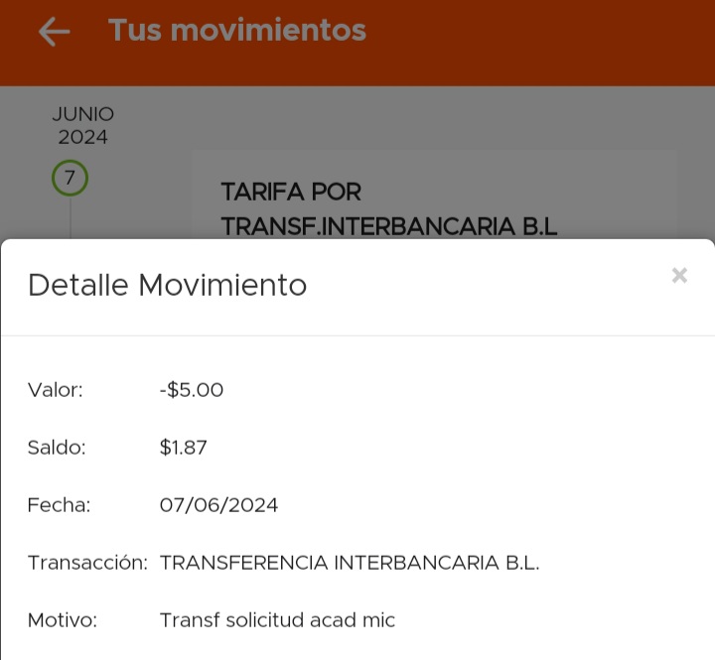715x660 pixels.
Task: Tap the vertical timeline line below day 7
Action: [71, 218]
